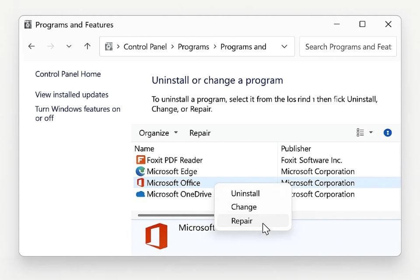Go back using the left arrow
This screenshot has height=280, width=420.
click(31, 46)
